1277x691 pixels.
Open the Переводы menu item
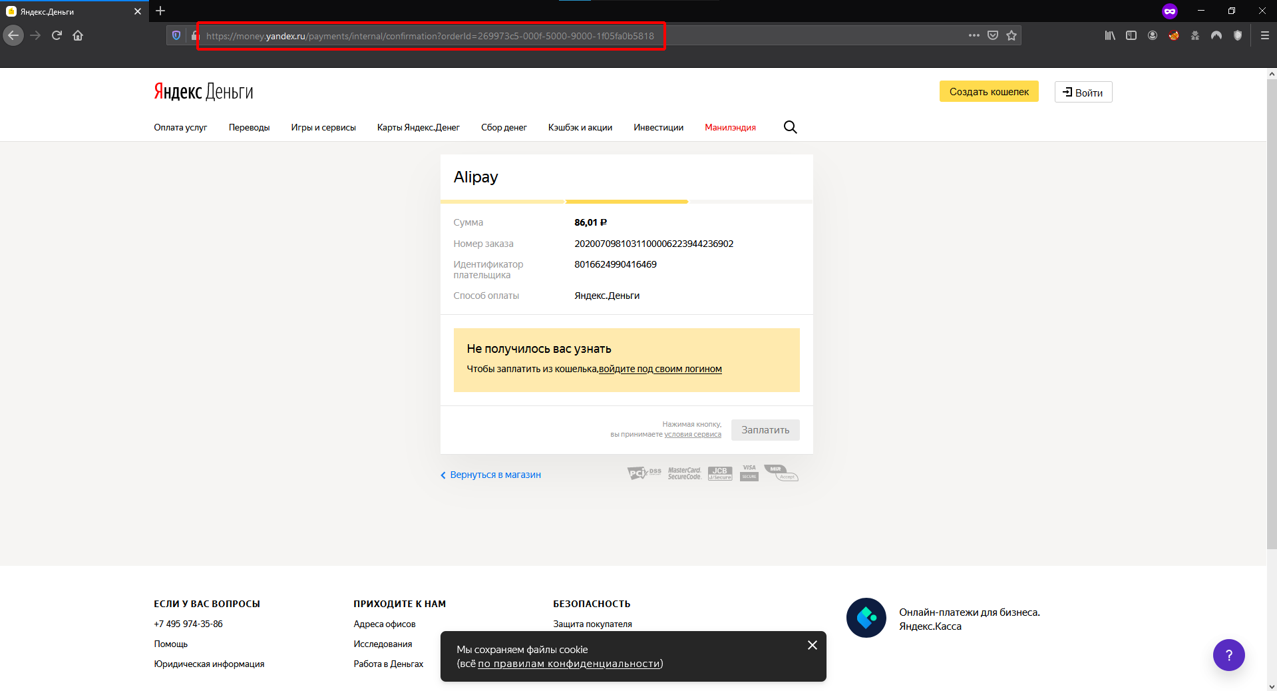coord(249,127)
